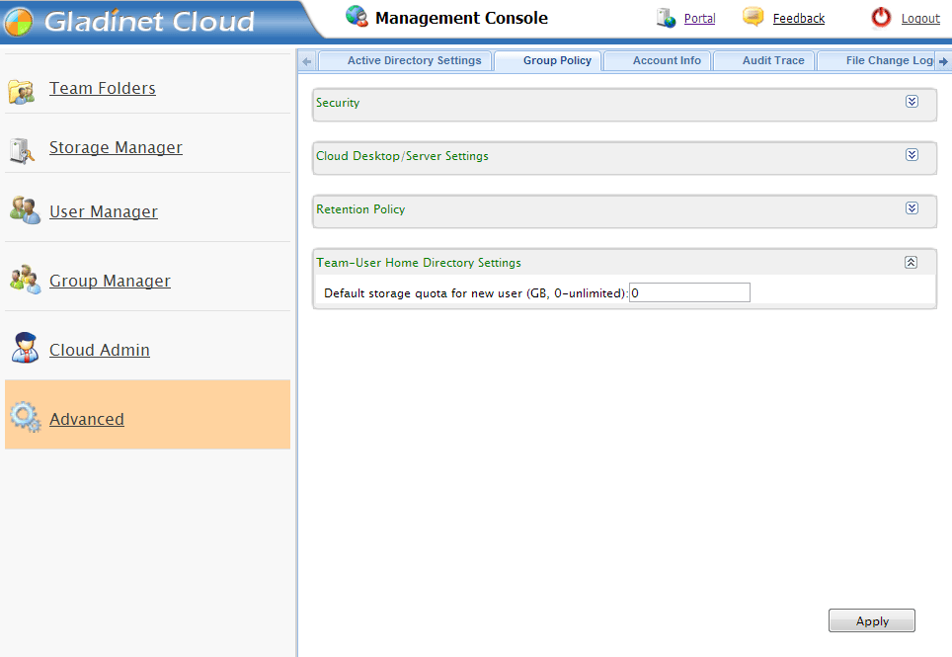Viewport: 952px width, 657px height.
Task: Collapse Team-User Home Directory Settings section
Action: [x=911, y=263]
